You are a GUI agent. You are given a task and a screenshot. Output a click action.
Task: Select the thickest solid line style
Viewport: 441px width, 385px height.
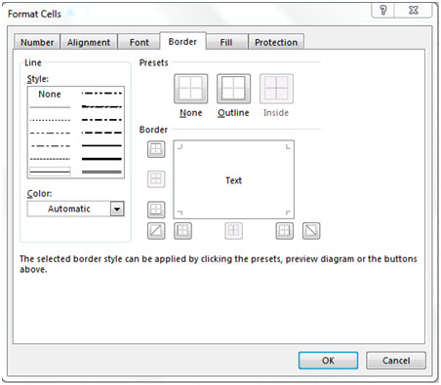[101, 159]
